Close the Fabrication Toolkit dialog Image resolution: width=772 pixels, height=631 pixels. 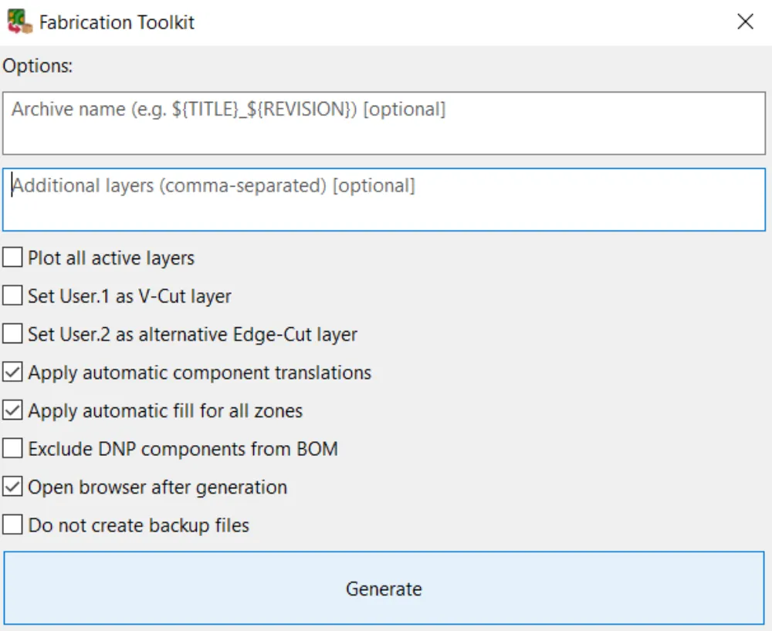click(745, 22)
